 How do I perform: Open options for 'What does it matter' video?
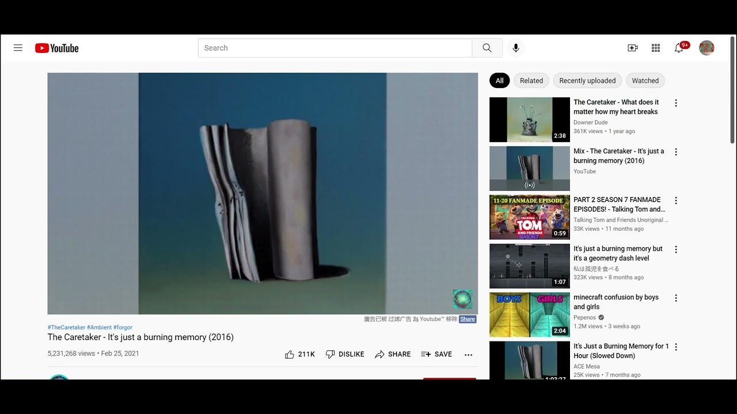676,103
